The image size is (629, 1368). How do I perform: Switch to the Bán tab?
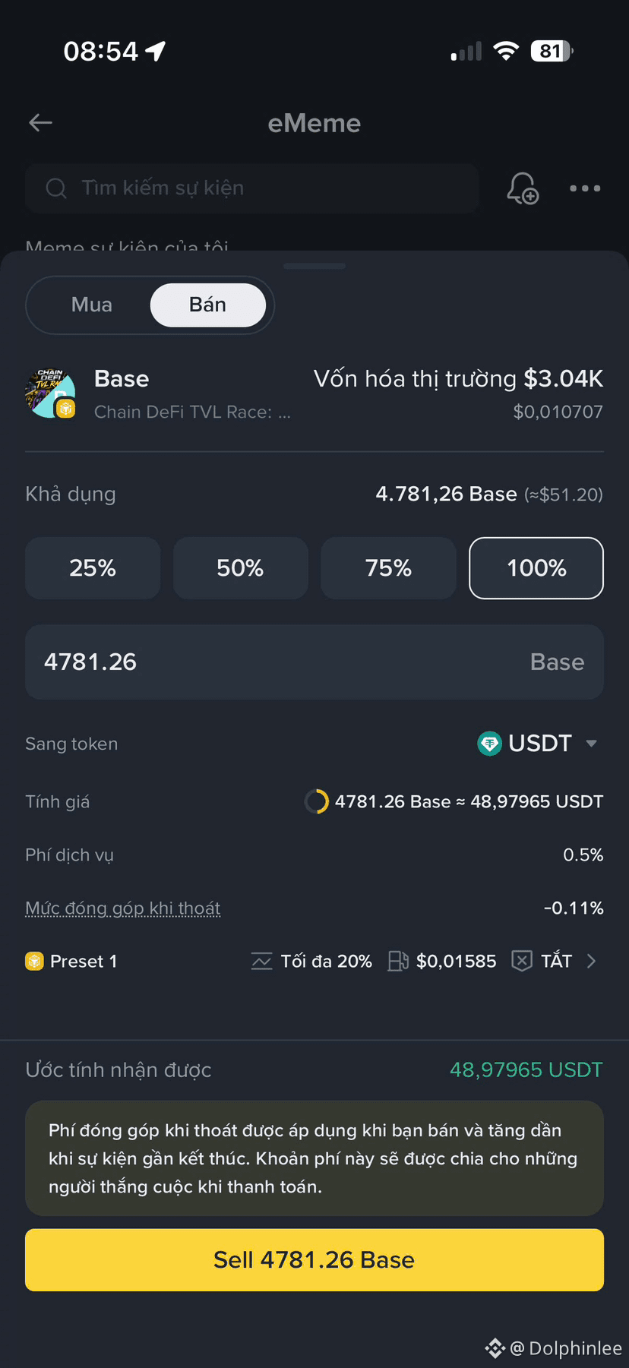coord(208,305)
